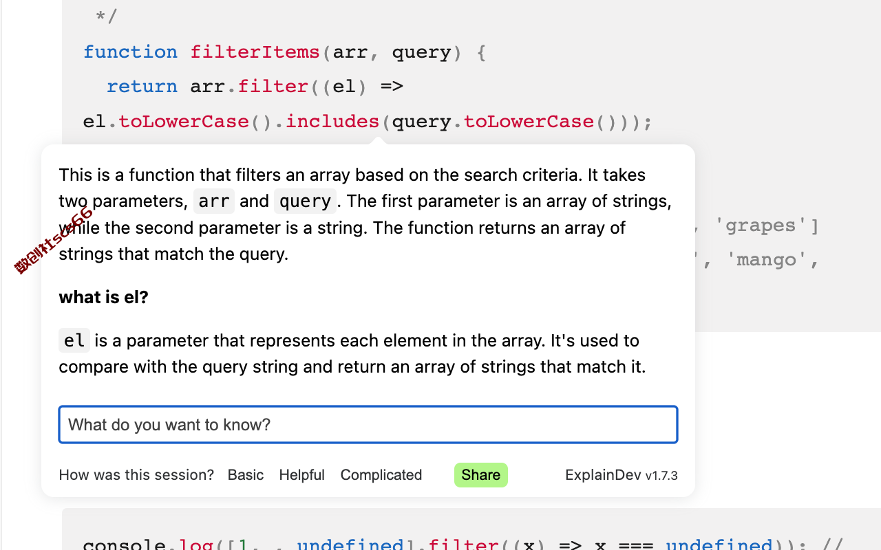Click the "What do you want to know?" input
Screen dimensions: 881x550
368,424
